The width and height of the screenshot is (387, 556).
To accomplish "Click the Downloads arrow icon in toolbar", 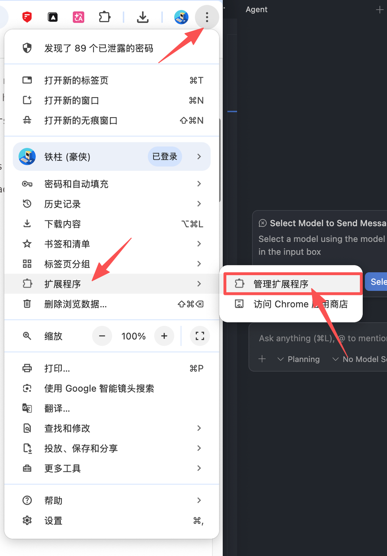I will (x=142, y=17).
